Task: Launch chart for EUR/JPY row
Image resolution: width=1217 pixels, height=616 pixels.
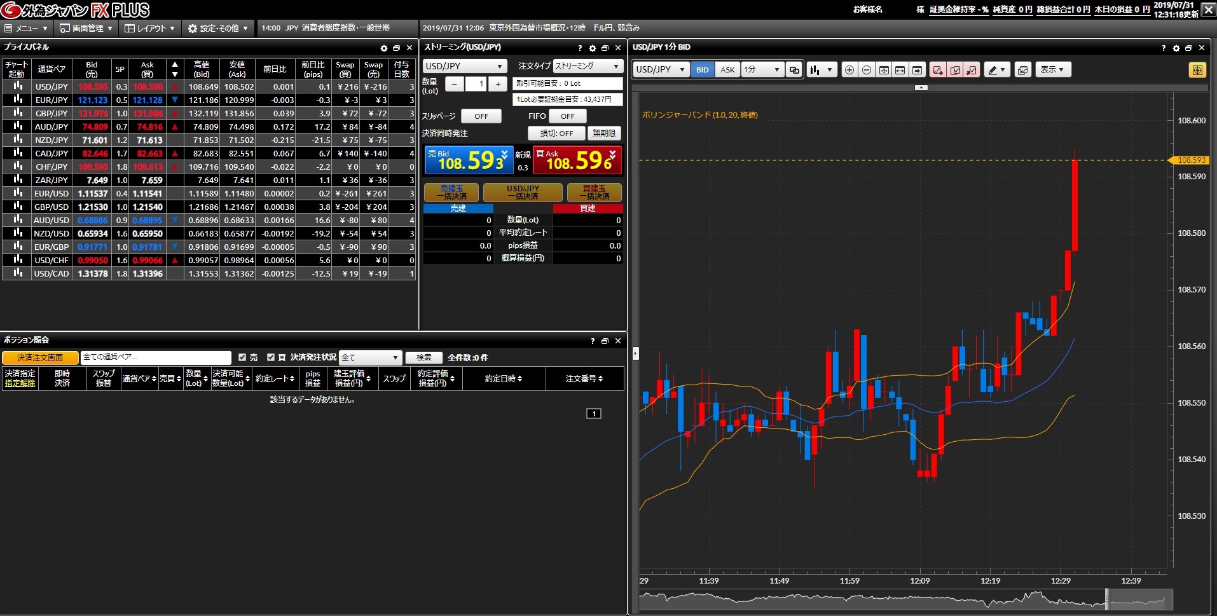Action: pos(17,100)
